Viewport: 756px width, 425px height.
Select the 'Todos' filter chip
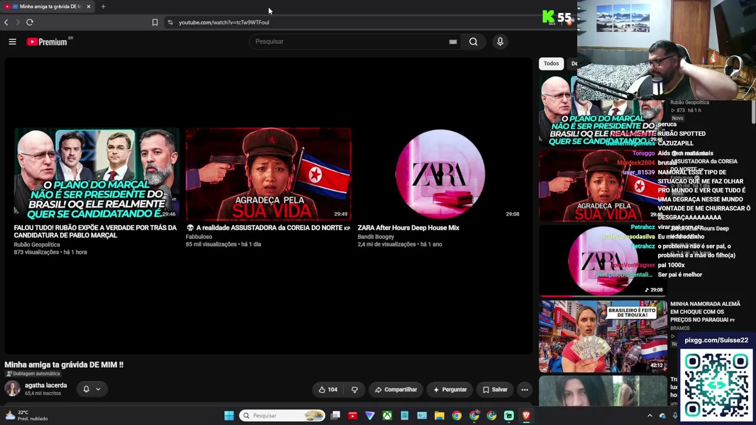(x=551, y=63)
